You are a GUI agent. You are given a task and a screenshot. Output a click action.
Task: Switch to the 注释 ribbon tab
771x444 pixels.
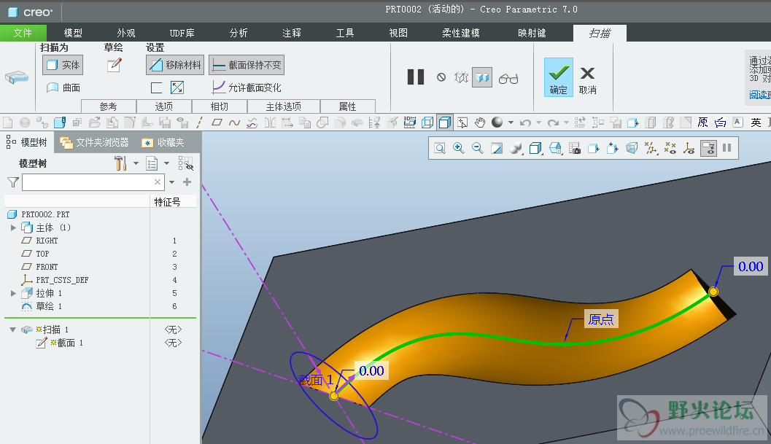(291, 33)
